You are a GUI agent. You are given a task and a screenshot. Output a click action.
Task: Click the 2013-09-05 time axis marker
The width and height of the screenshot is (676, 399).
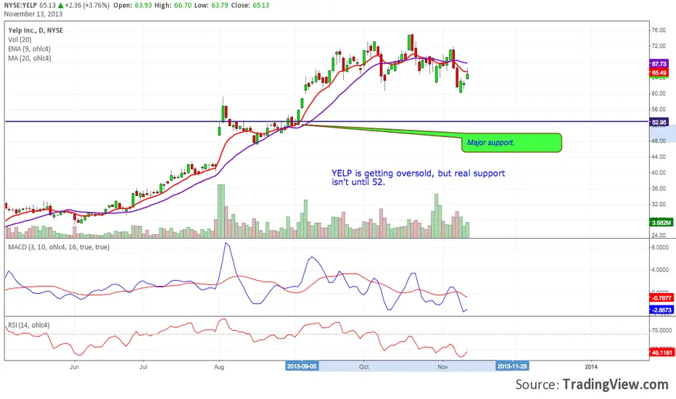pyautogui.click(x=301, y=366)
